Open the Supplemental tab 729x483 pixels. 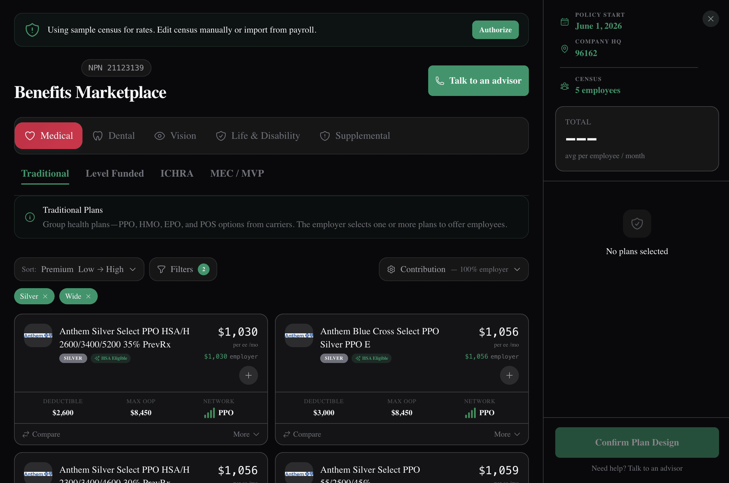[355, 136]
